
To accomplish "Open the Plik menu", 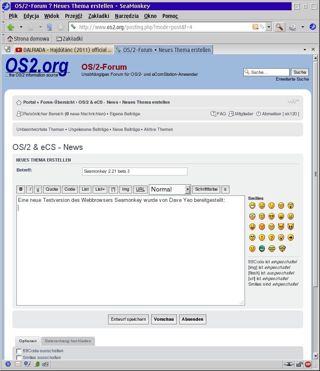I will pos(13,16).
